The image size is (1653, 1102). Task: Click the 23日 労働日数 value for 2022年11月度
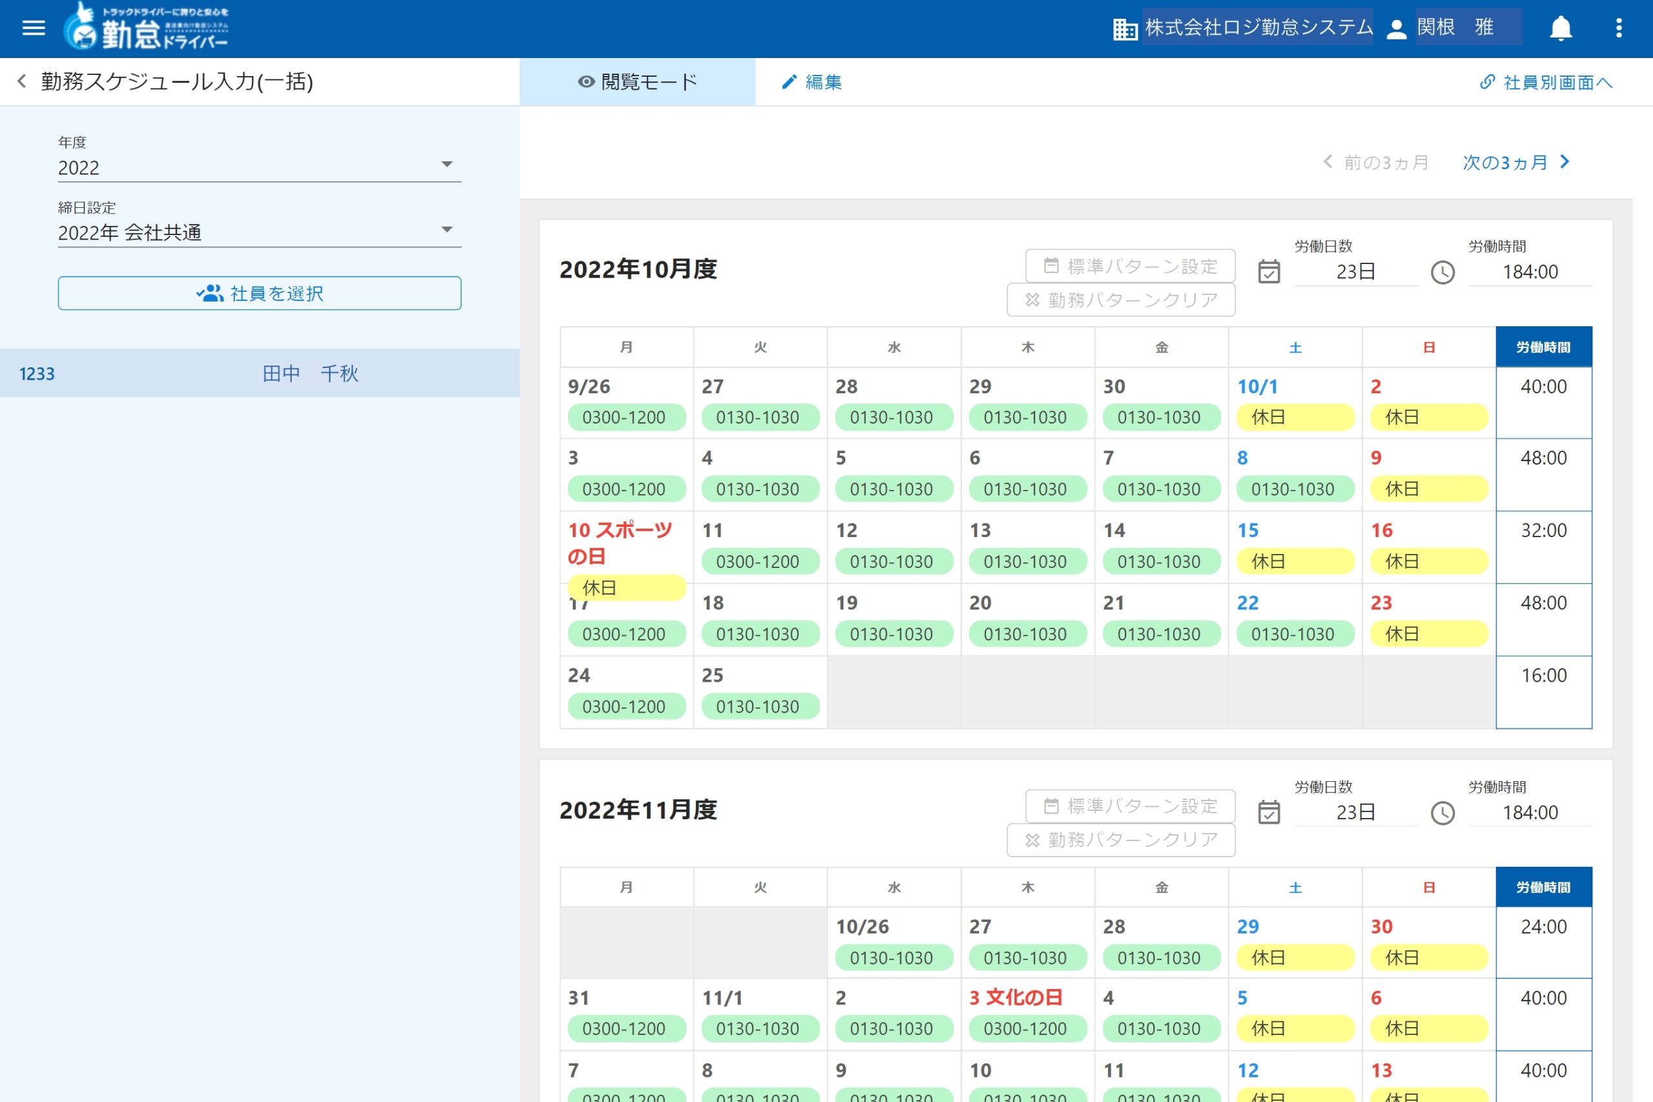tap(1356, 811)
